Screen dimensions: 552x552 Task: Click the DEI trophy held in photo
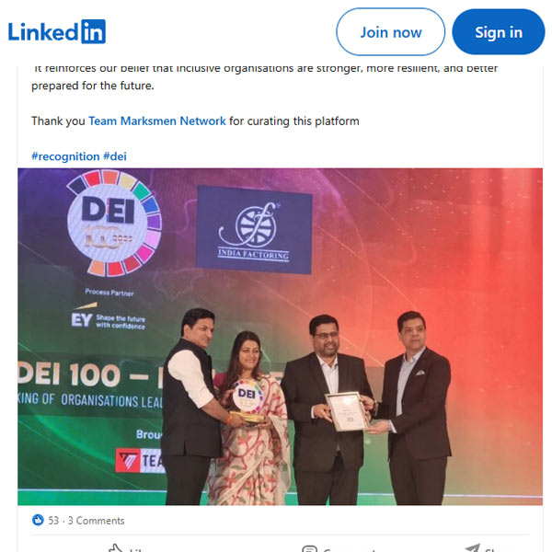pyautogui.click(x=247, y=401)
